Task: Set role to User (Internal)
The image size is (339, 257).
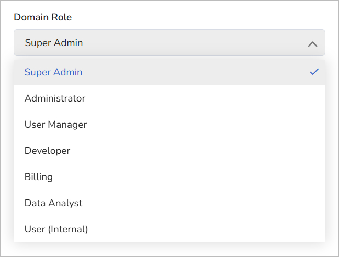Action: [x=56, y=229]
